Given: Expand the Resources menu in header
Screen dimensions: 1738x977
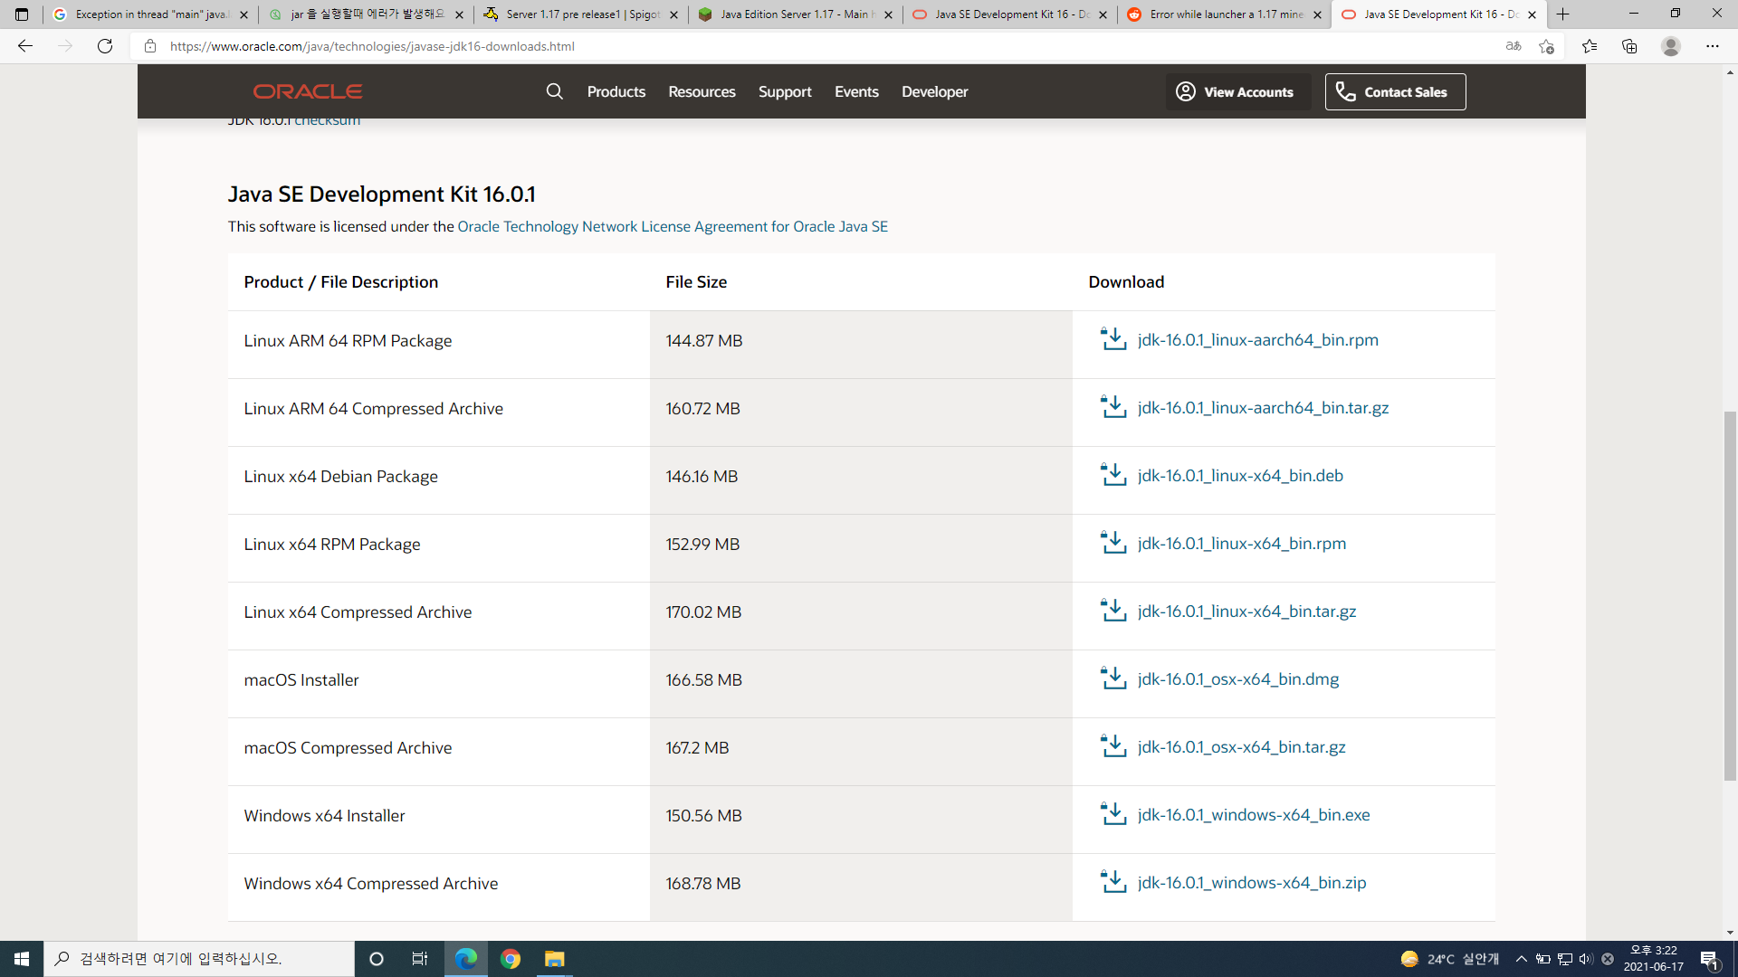Looking at the screenshot, I should [702, 91].
